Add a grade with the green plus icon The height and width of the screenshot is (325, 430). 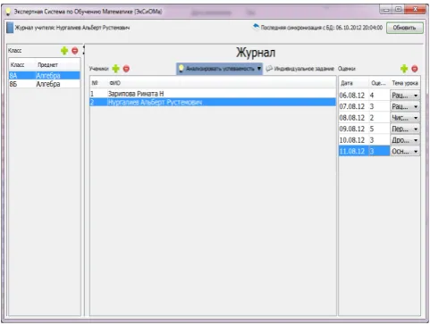pos(404,69)
